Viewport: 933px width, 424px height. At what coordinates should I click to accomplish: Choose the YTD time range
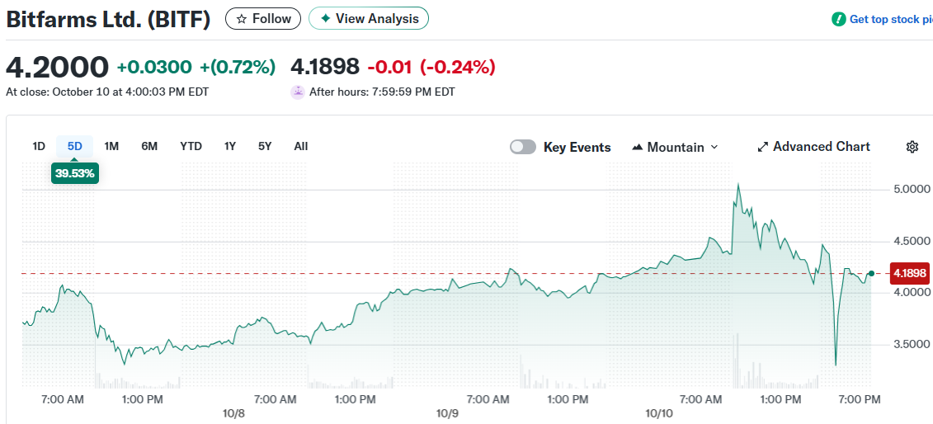tap(191, 146)
